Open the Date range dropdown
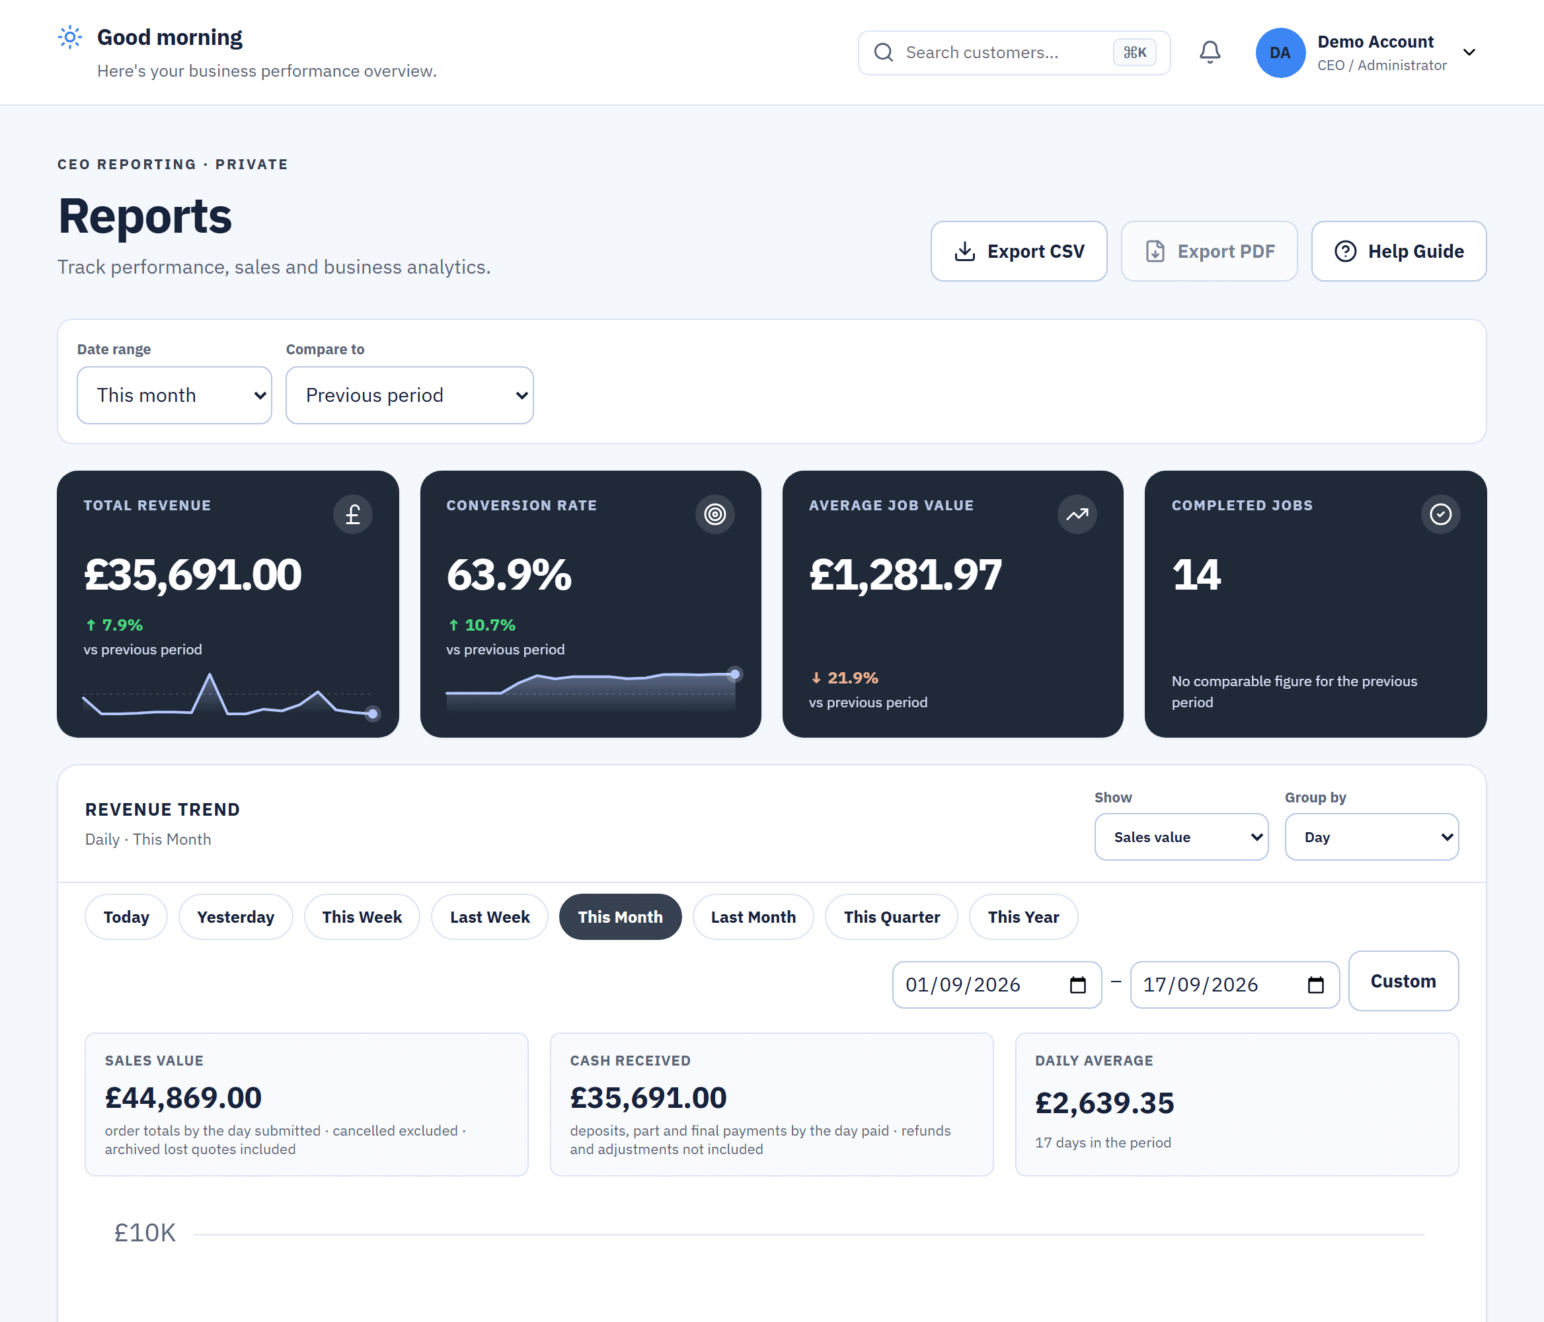The image size is (1544, 1322). [174, 395]
